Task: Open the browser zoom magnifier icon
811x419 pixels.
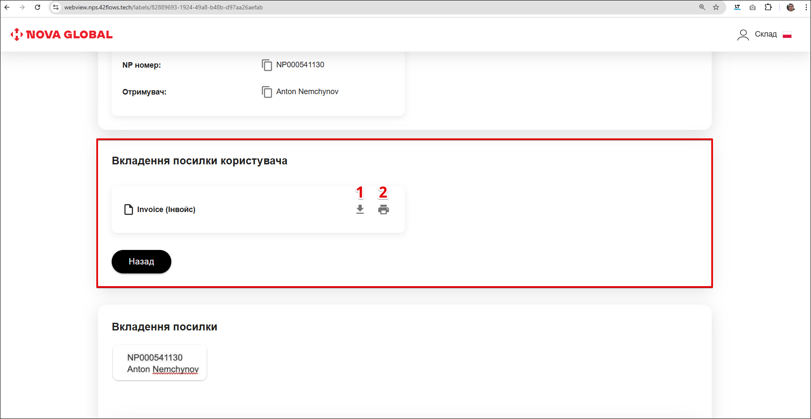Action: [x=702, y=7]
